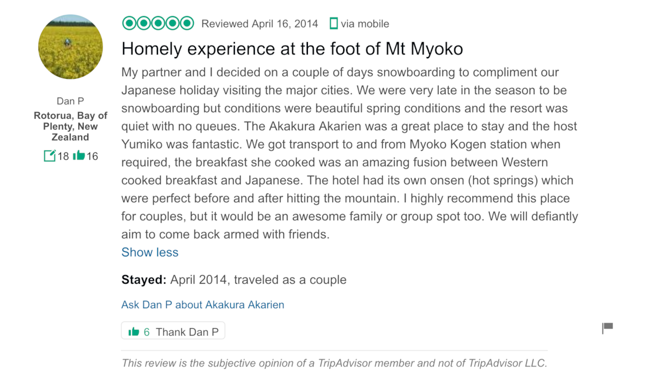
Task: Click the fifth rating bubble
Action: [x=187, y=23]
